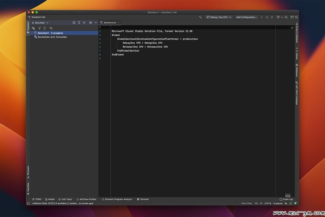325x217 pixels.
Task: Close the Solution1.sln editor tab
Action: 118,23
